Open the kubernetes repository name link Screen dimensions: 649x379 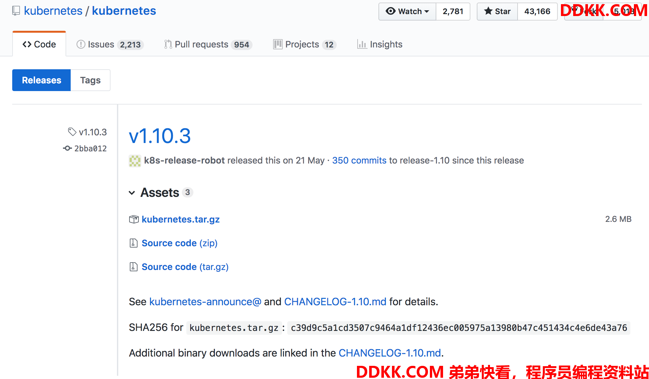[124, 11]
